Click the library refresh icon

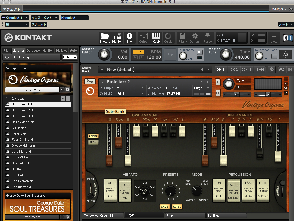point(7,57)
